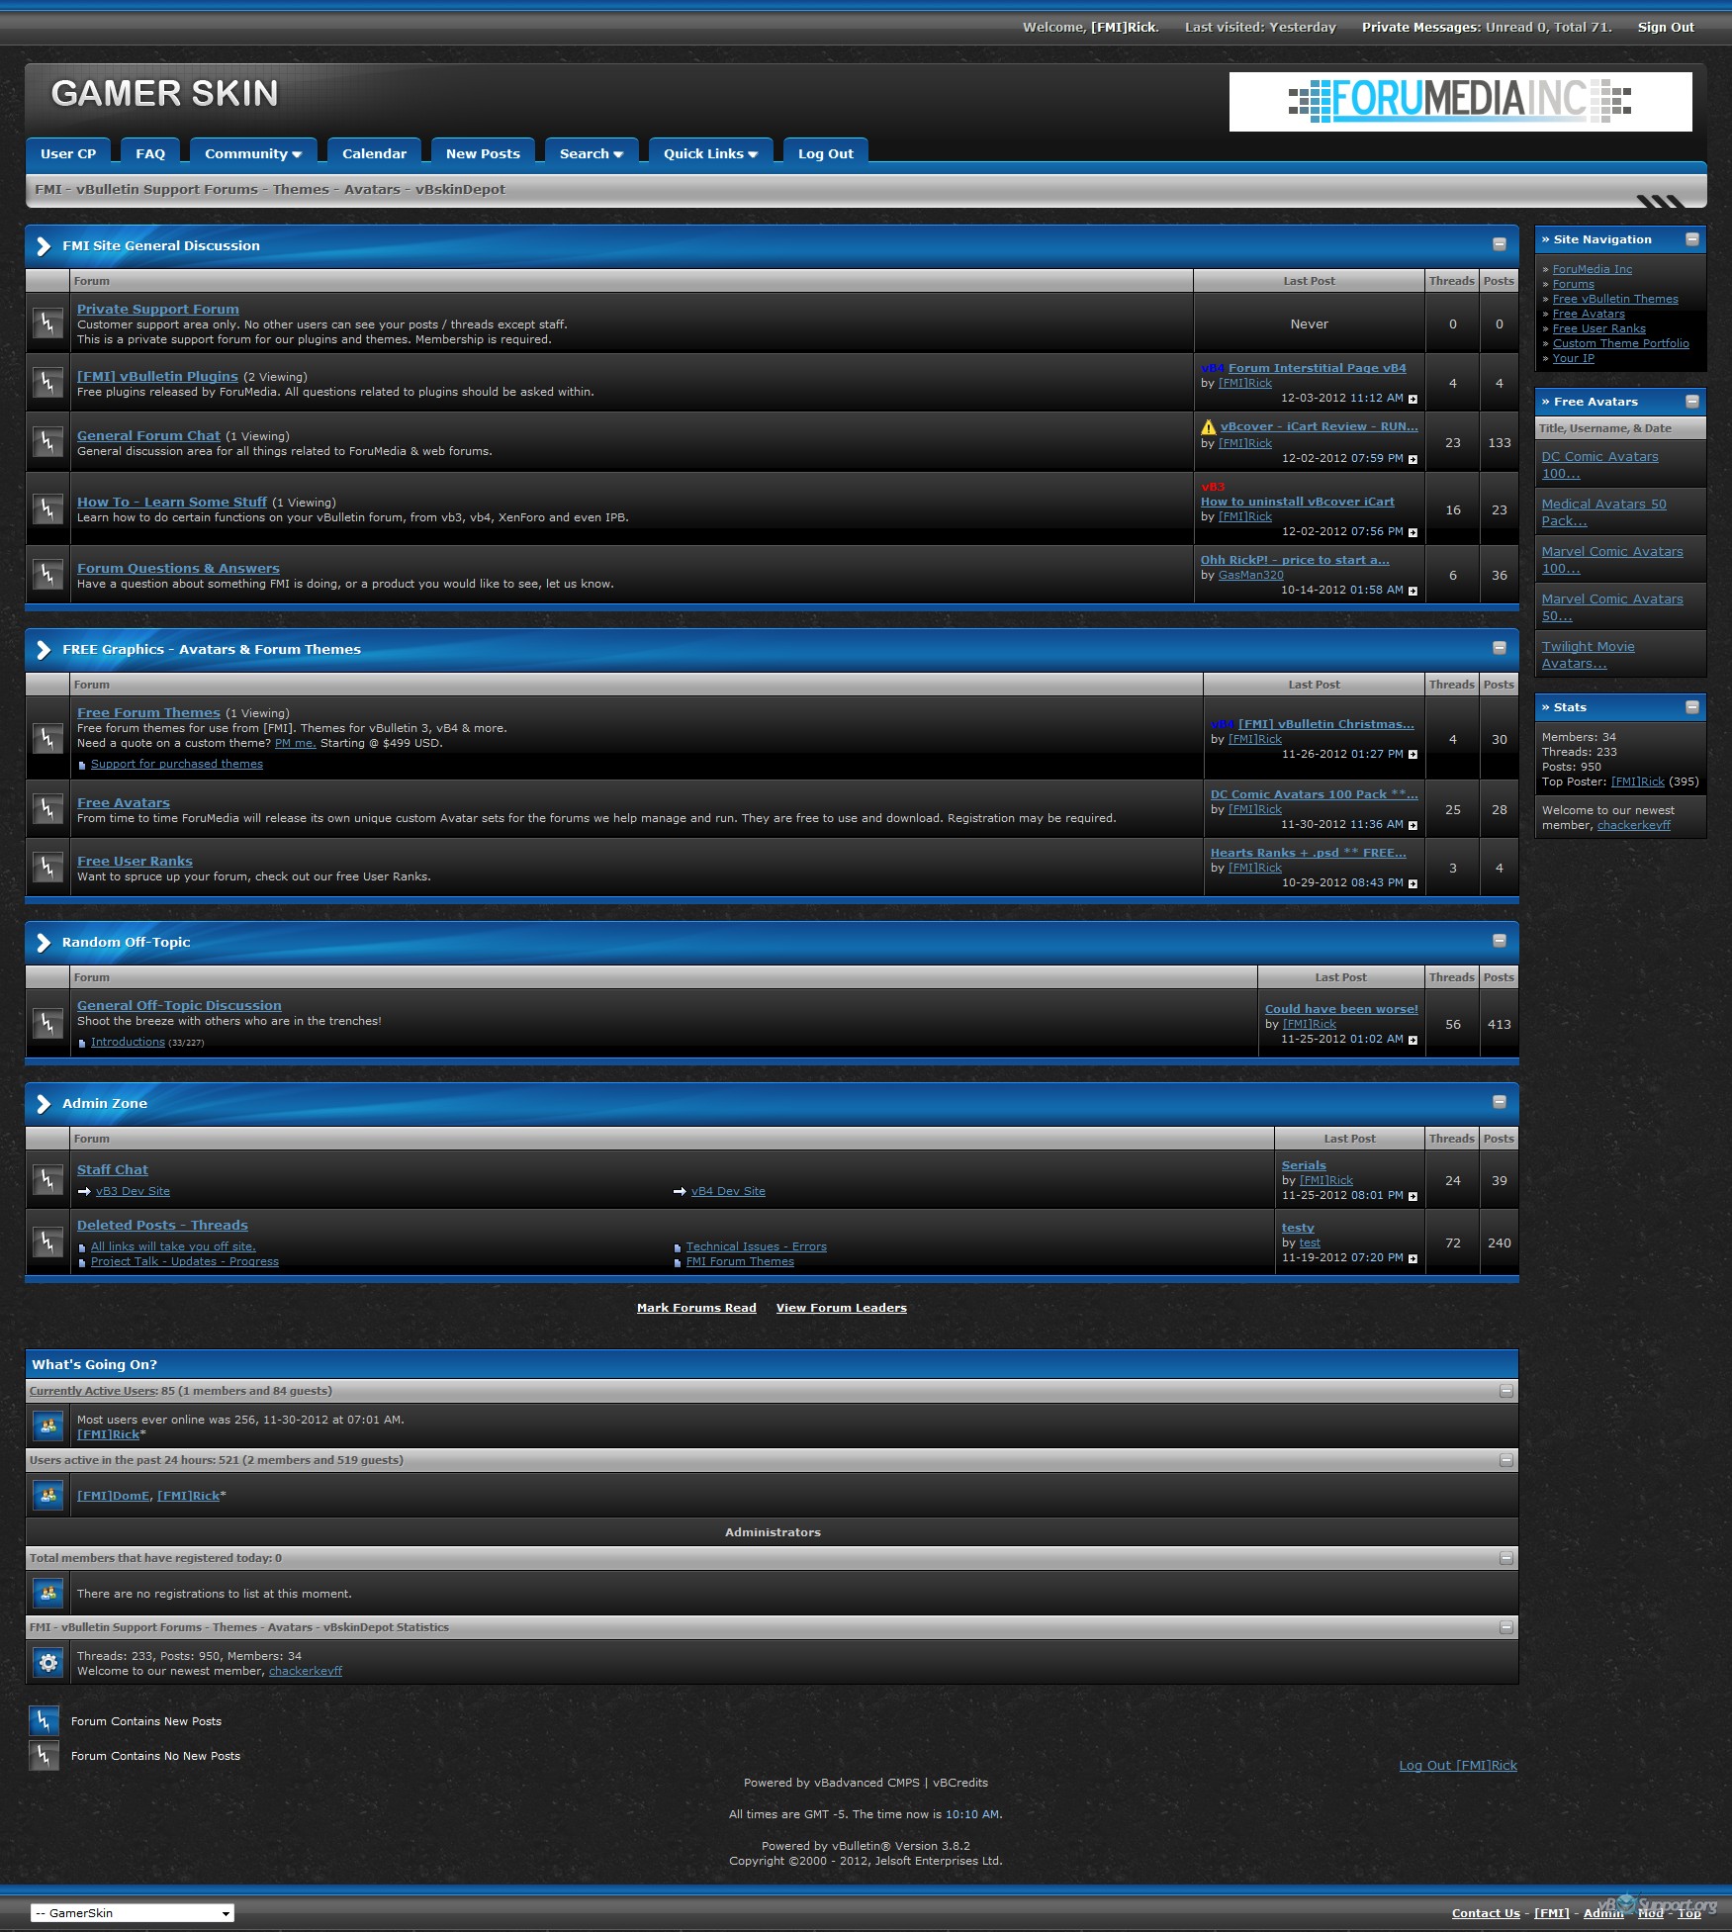Click the [FMI] vBulletin Plugins forum status icon
The height and width of the screenshot is (1932, 1732).
click(x=47, y=383)
